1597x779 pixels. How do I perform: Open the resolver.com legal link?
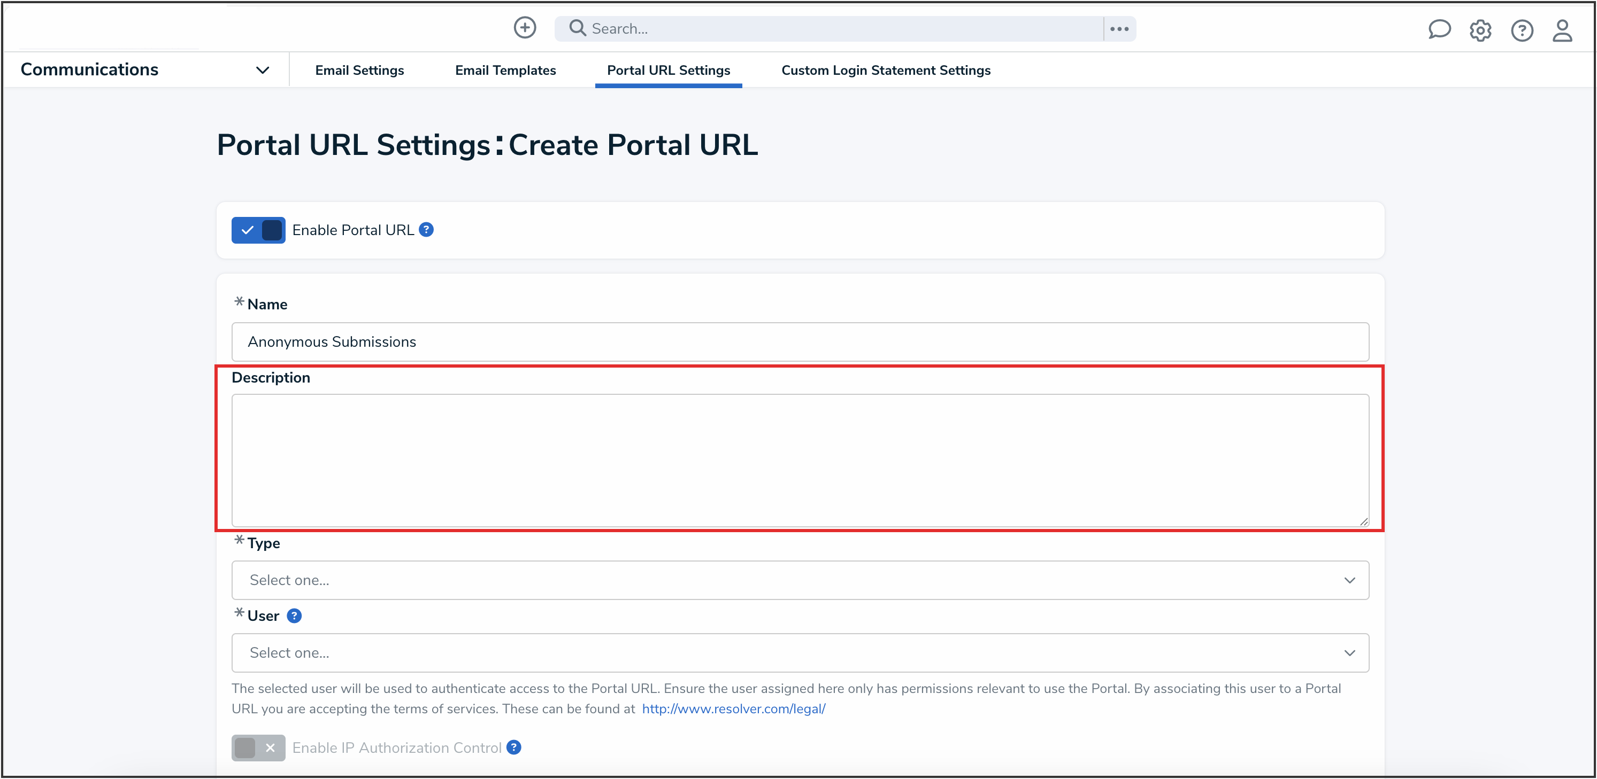[x=733, y=708]
